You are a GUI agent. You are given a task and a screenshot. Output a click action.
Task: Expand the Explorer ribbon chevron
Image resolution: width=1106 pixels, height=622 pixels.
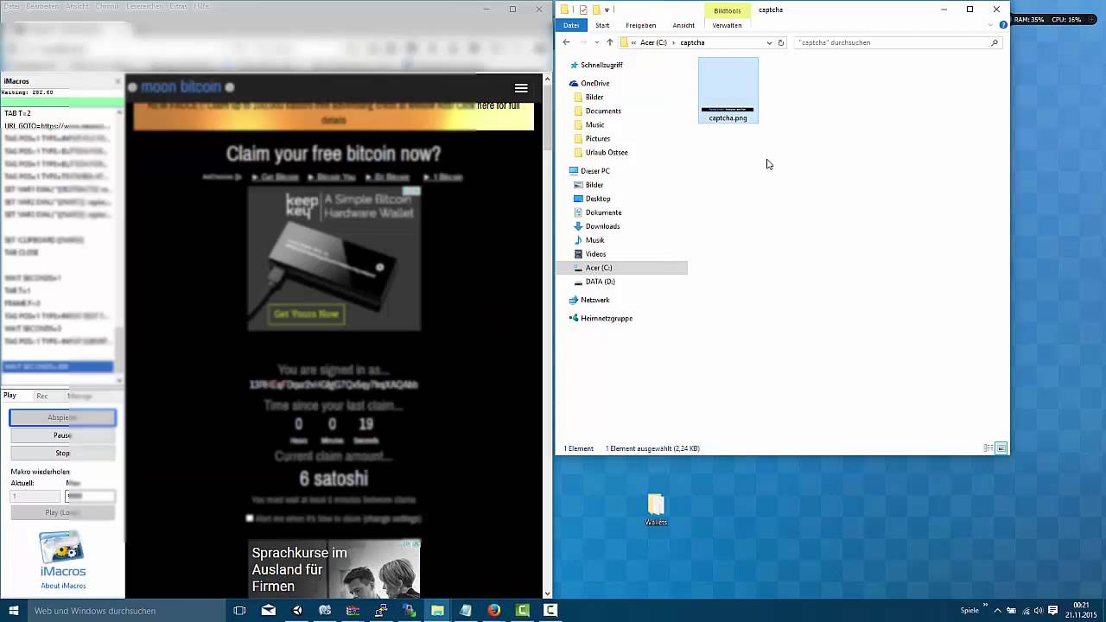[x=991, y=25]
